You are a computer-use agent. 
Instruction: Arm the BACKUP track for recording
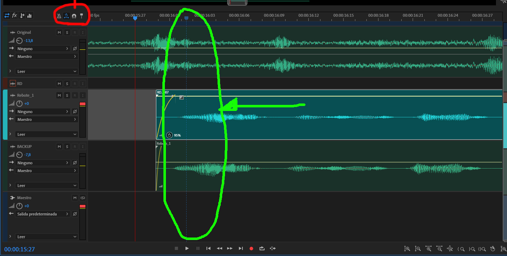coord(75,146)
